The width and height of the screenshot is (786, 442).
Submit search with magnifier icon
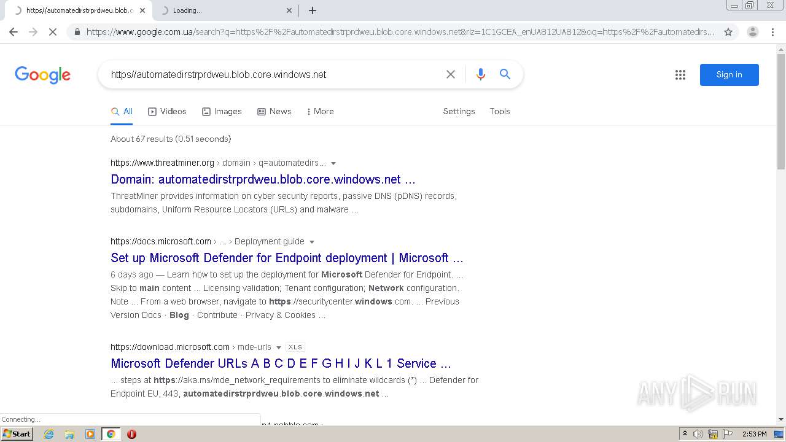[x=505, y=74]
